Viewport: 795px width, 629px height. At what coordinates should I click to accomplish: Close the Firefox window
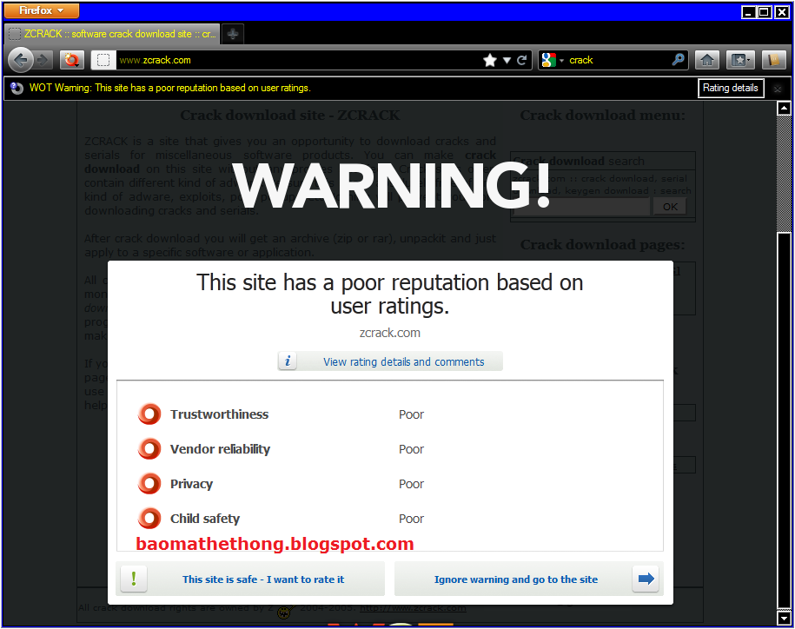[x=782, y=11]
